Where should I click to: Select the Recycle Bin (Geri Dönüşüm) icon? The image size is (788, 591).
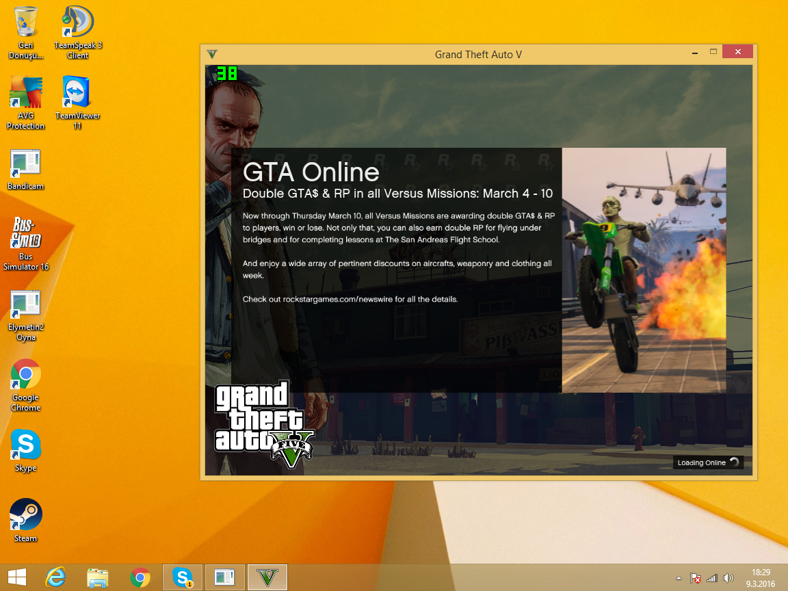pyautogui.click(x=25, y=24)
